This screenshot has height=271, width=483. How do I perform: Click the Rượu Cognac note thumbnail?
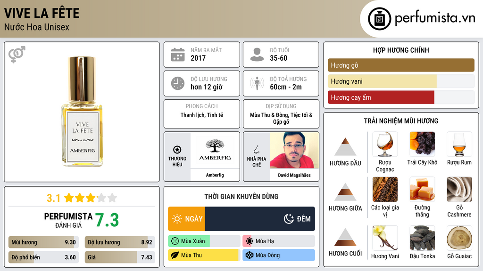pyautogui.click(x=385, y=144)
